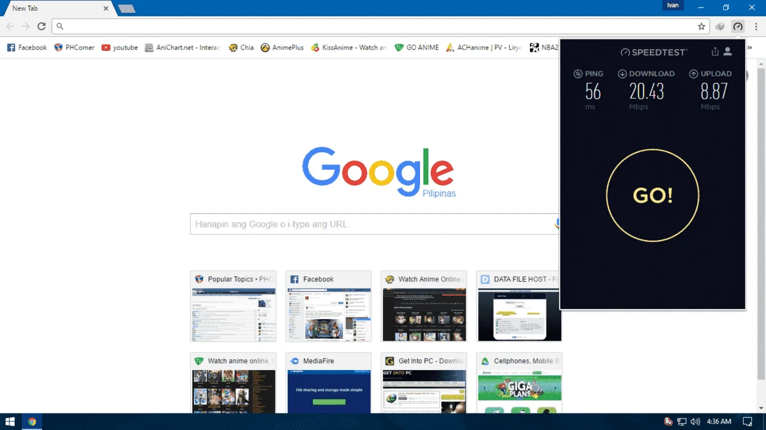The height and width of the screenshot is (430, 766).
Task: Open the youtube bookmark
Action: click(119, 47)
